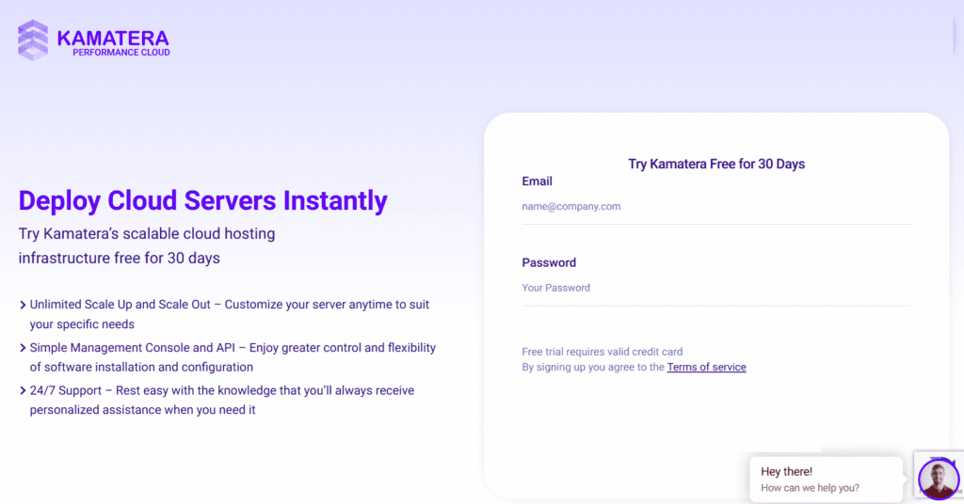Focus the Your Password input field

tap(715, 288)
